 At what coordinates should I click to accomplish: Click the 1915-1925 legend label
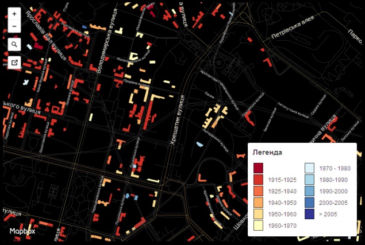282,180
